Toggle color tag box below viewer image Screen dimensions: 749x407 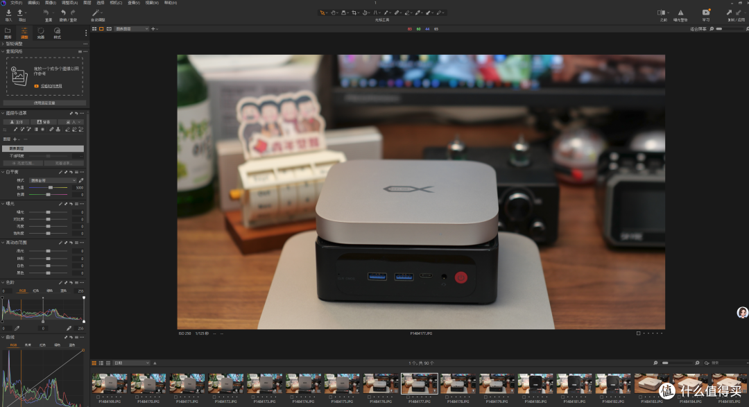coord(638,334)
